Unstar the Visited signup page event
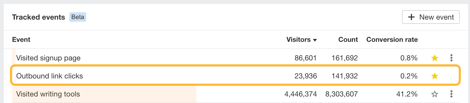Screen dimensions: 470x103 435,58
